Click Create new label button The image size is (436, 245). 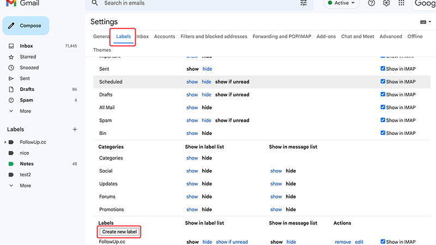pyautogui.click(x=119, y=232)
